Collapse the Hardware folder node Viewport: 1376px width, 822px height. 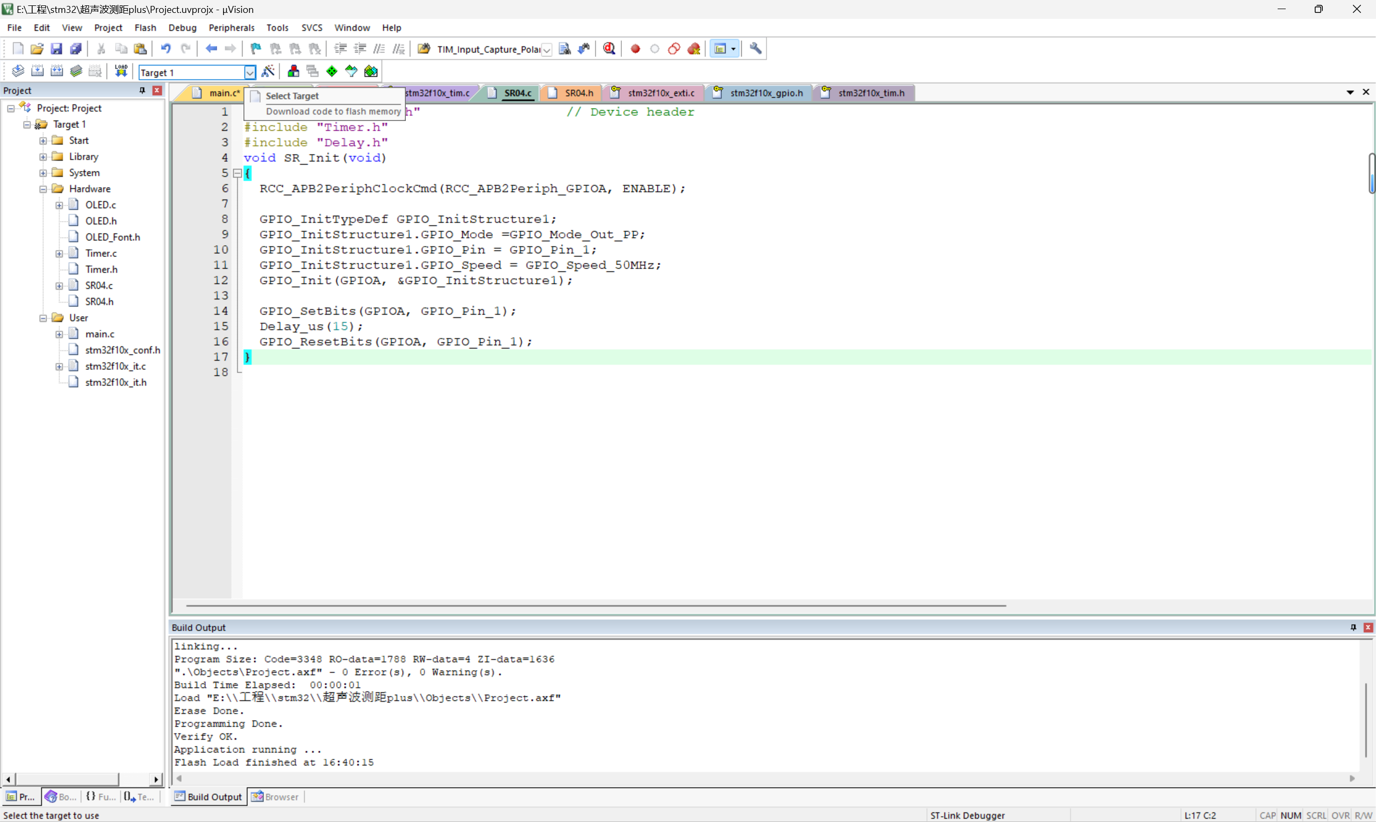[43, 189]
